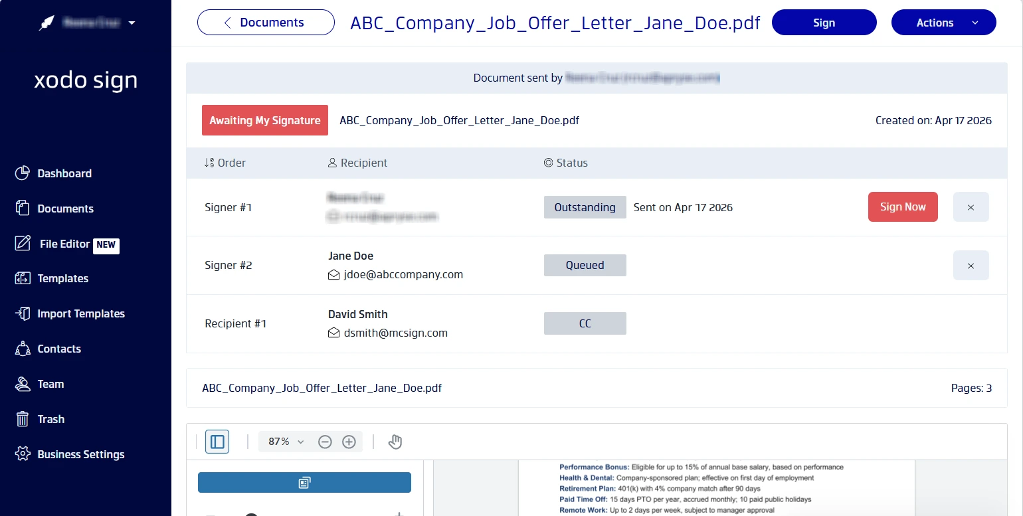Open Trash from the sidebar
Viewport: 1023px width, 516px height.
pos(50,419)
